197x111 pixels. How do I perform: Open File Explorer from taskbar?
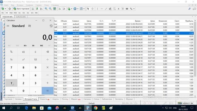click(34, 108)
